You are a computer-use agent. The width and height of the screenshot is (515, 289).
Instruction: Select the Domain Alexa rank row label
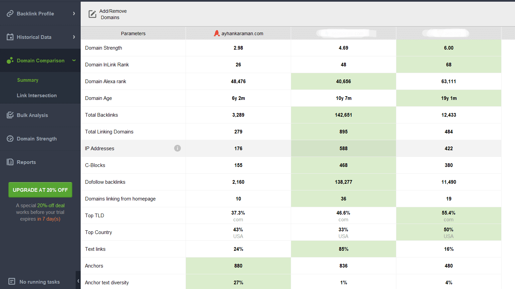coord(106,81)
